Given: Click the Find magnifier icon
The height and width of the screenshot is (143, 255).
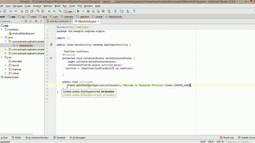Looking at the screenshot, I should 38,11.
